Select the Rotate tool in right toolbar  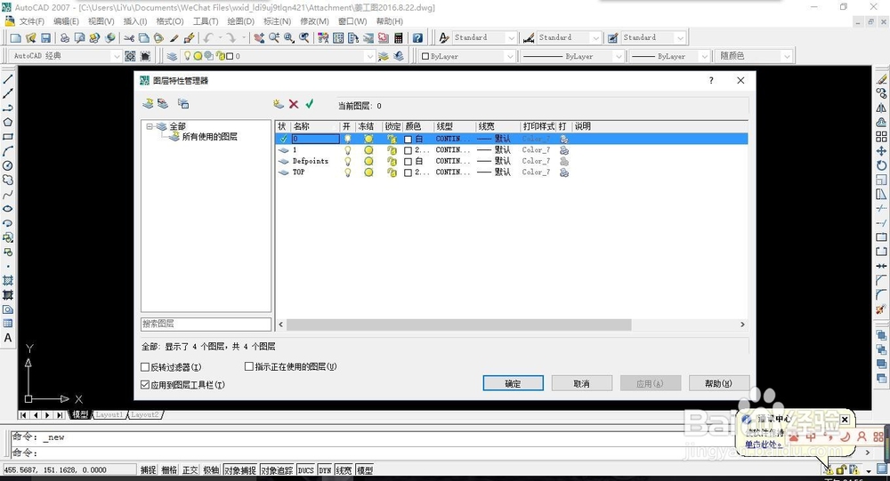click(881, 165)
